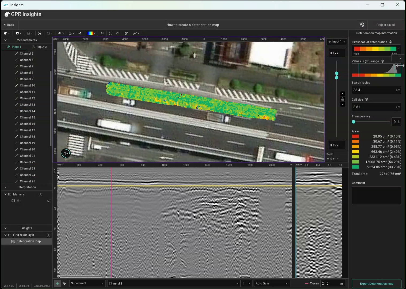Click inside the Comment text box
The image size is (406, 289).
[x=376, y=195]
